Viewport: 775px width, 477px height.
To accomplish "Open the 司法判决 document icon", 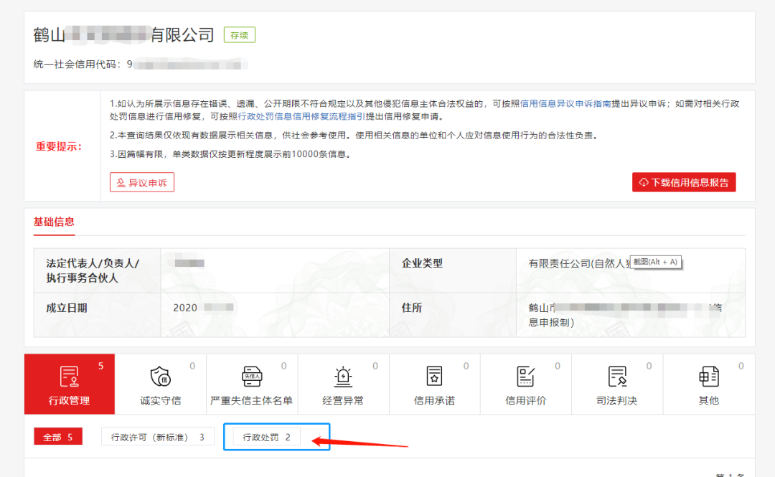I will pyautogui.click(x=617, y=376).
